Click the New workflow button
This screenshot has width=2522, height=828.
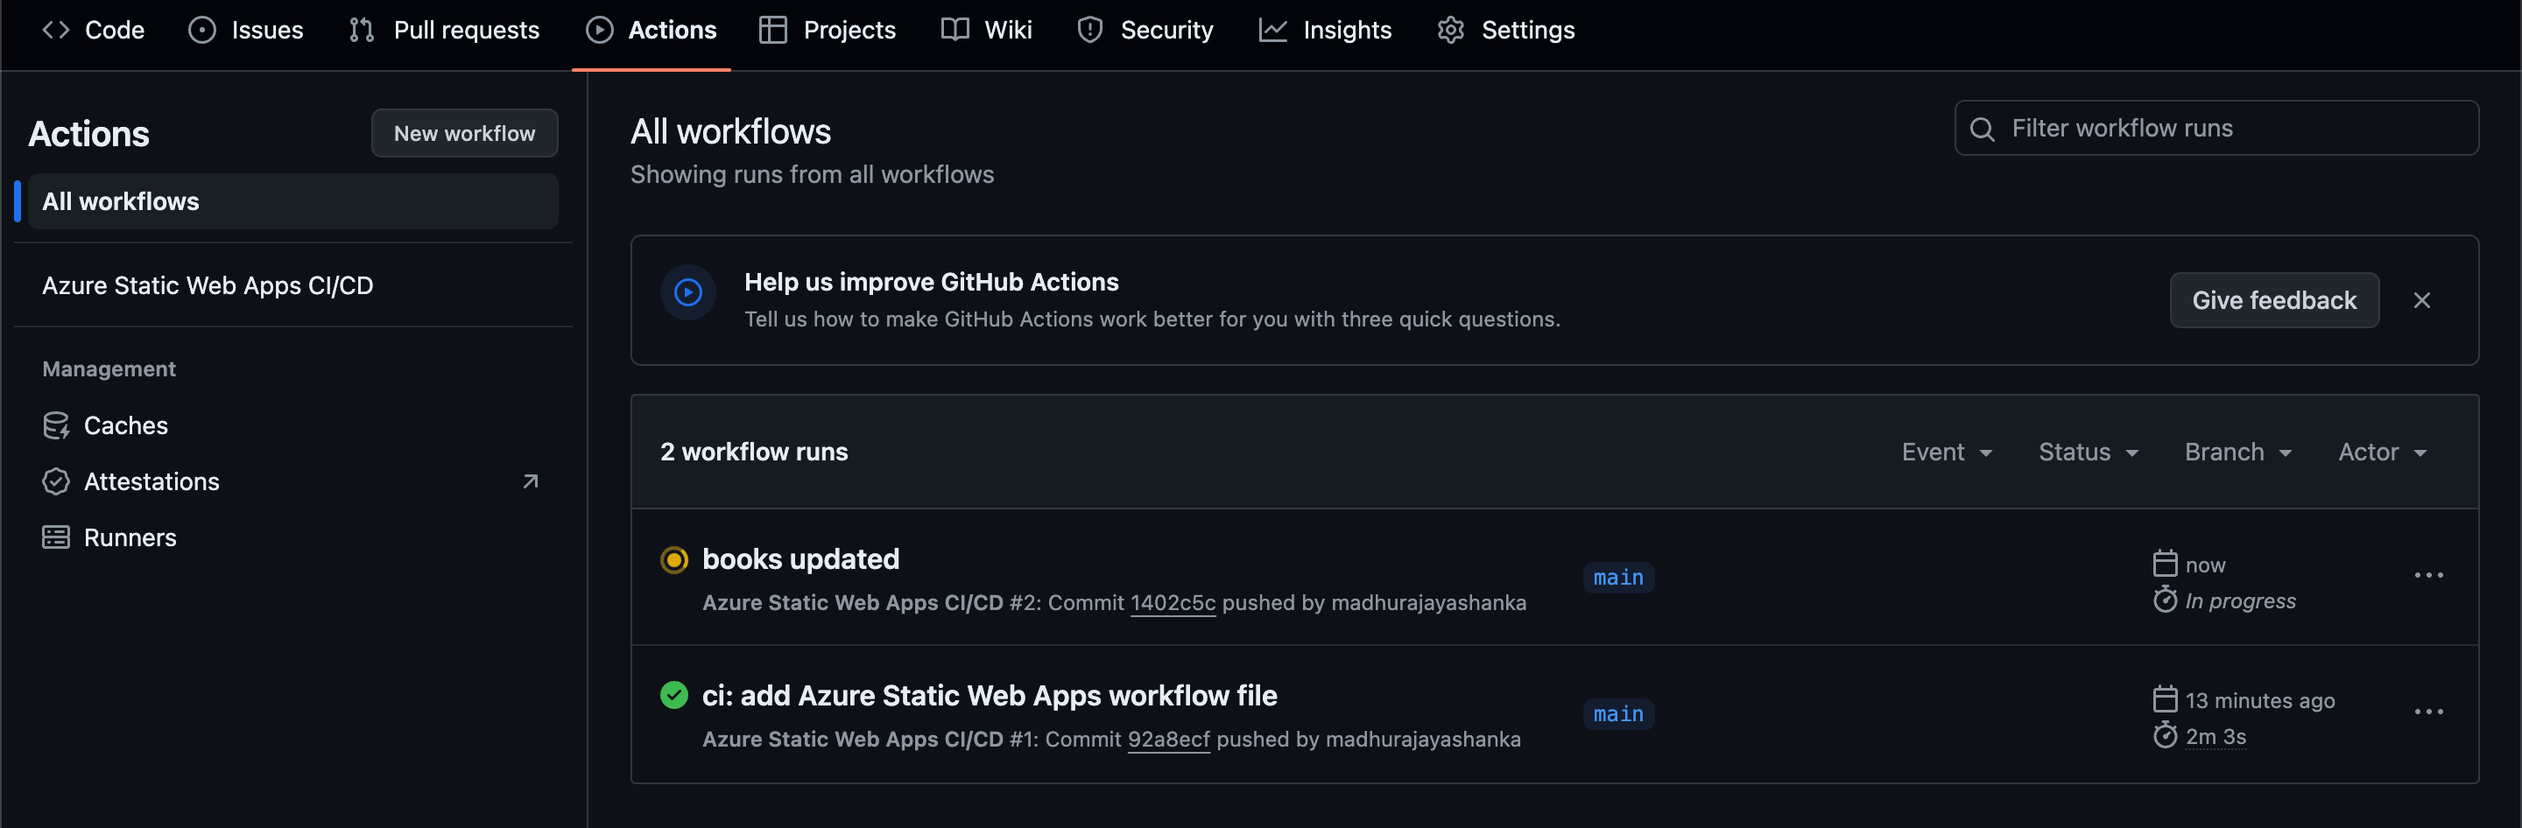tap(464, 133)
